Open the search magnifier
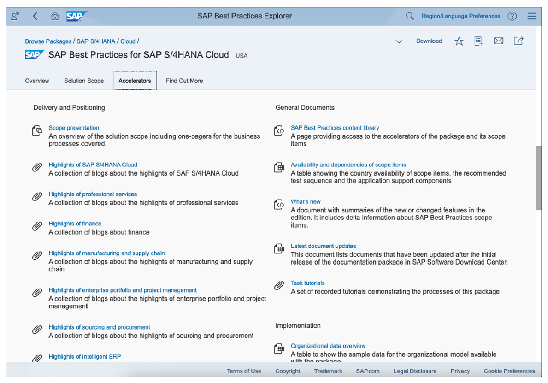This screenshot has height=383, width=548. point(410,16)
